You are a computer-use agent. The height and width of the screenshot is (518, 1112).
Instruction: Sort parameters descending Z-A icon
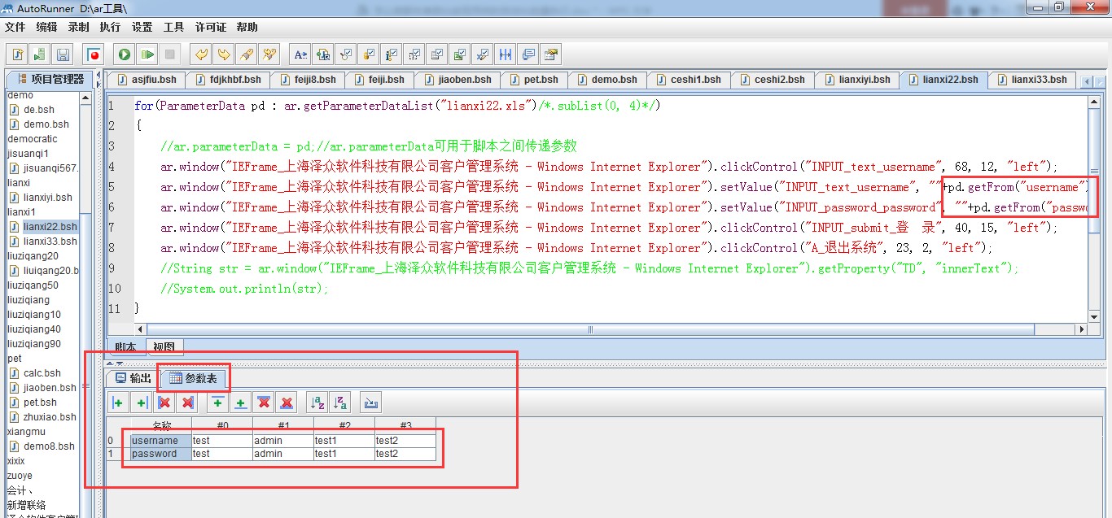click(340, 403)
